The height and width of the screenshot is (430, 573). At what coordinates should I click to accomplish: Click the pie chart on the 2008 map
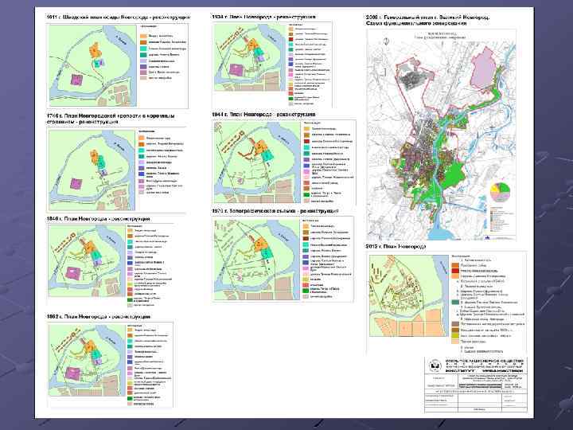pos(501,193)
